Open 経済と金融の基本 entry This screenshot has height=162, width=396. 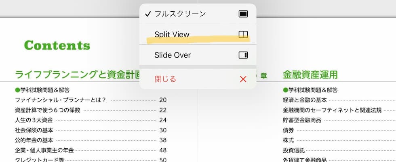click(305, 100)
